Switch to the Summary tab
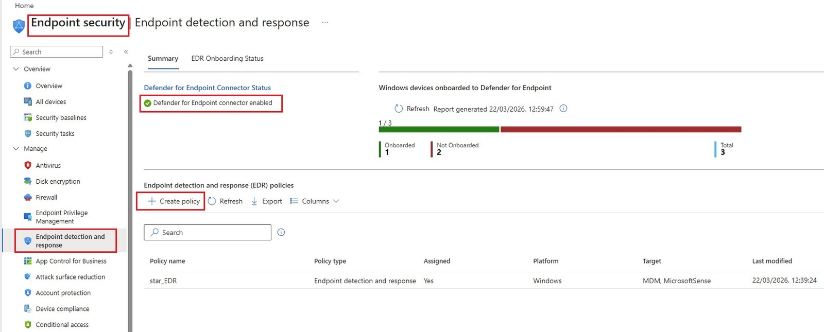 pos(163,59)
